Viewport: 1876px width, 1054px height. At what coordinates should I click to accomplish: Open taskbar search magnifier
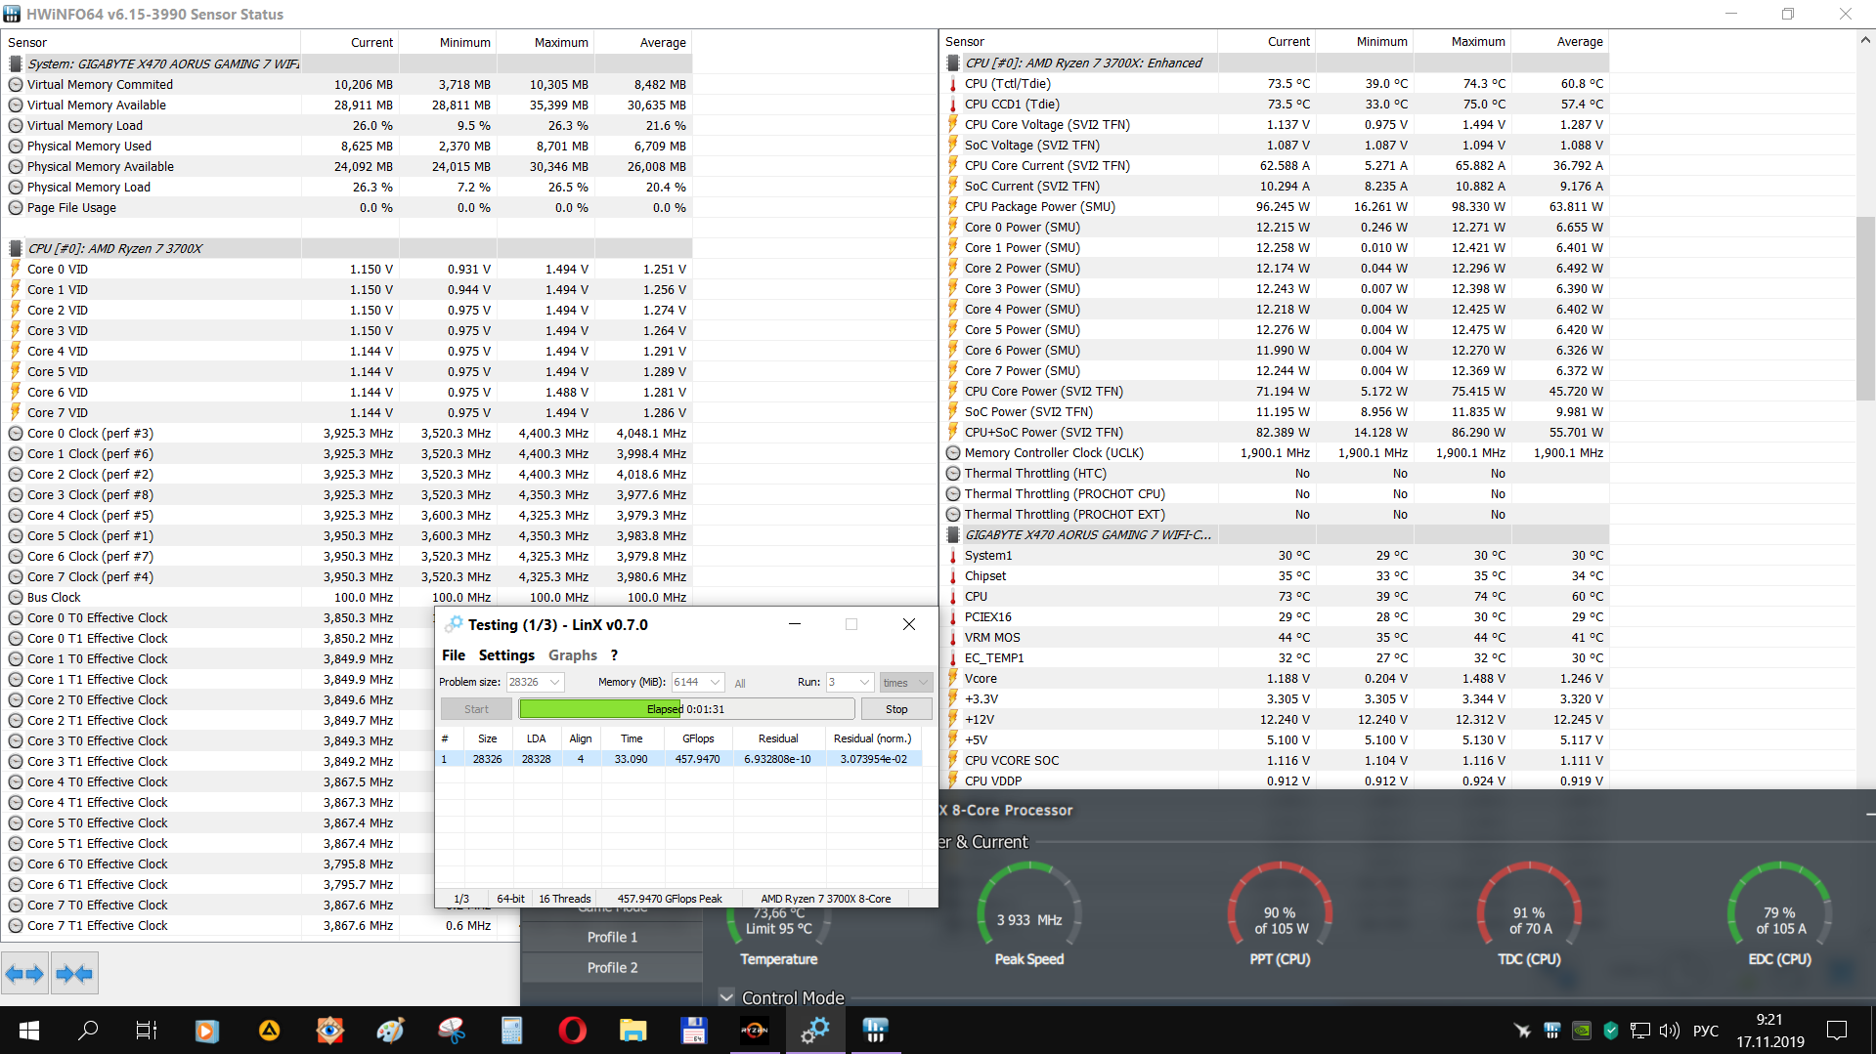click(88, 1031)
